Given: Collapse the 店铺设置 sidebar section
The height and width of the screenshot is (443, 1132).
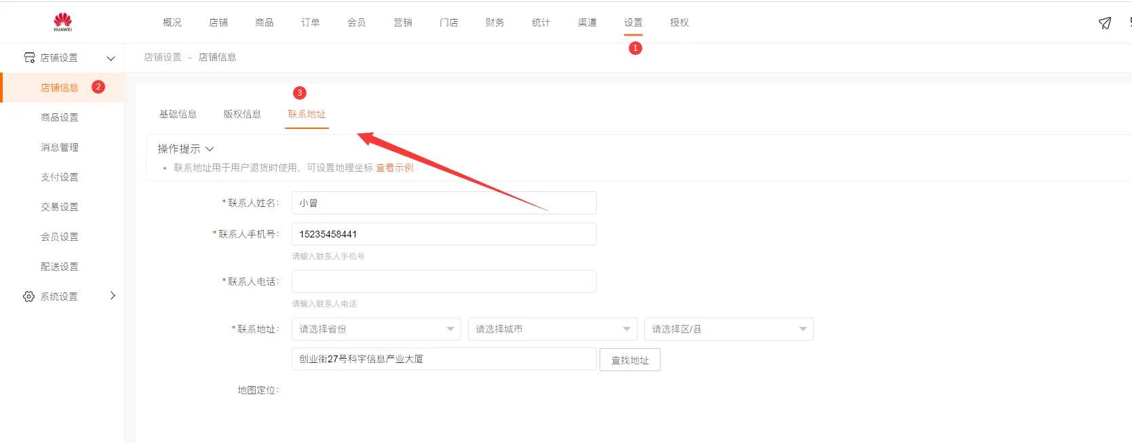Looking at the screenshot, I should [111, 58].
